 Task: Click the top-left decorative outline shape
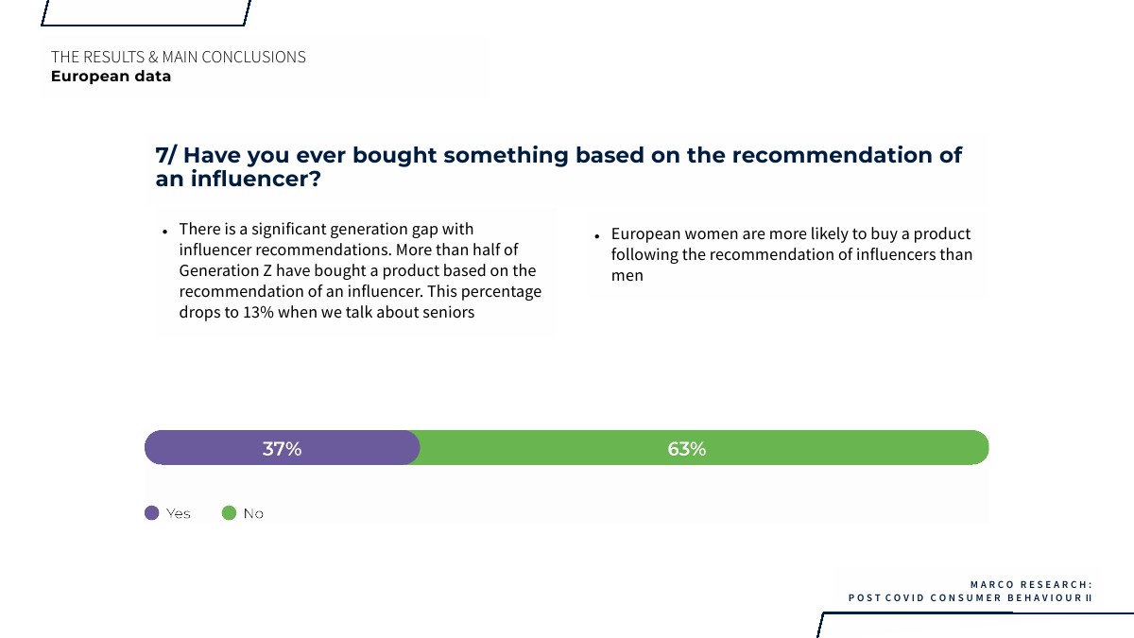(x=146, y=13)
